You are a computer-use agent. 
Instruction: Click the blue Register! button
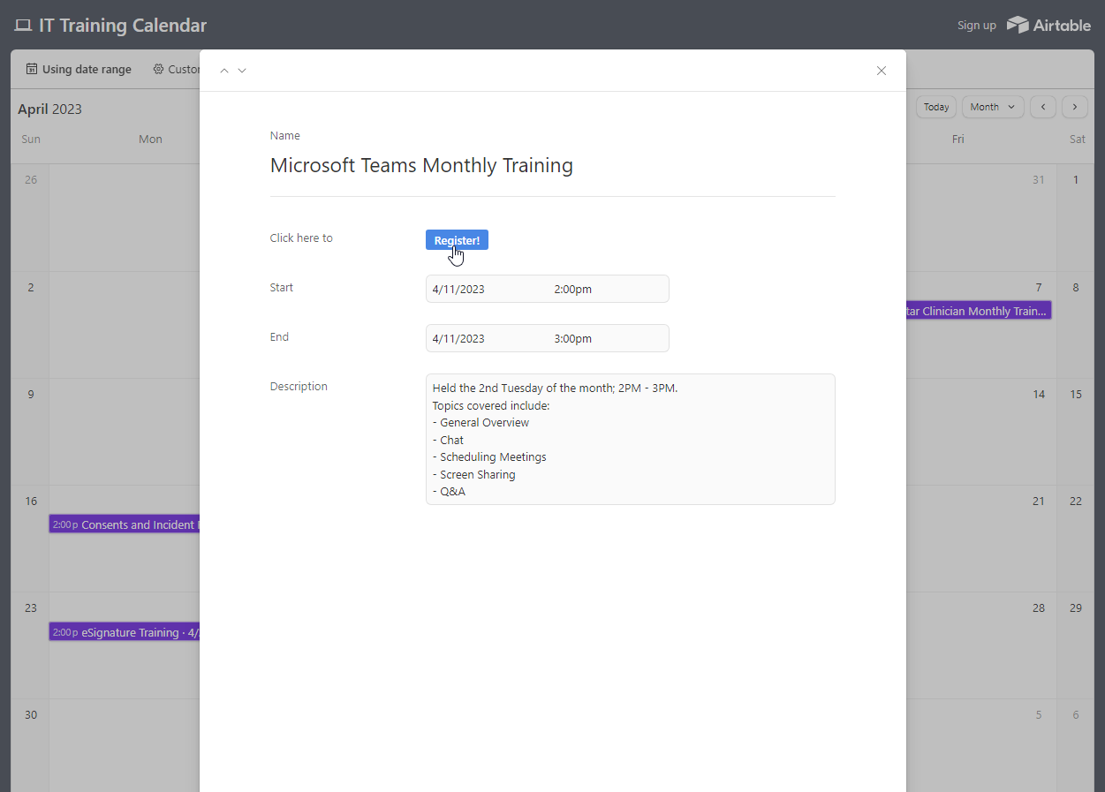[457, 240]
